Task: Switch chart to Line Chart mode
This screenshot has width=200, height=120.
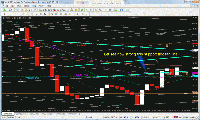Action: click(91, 10)
